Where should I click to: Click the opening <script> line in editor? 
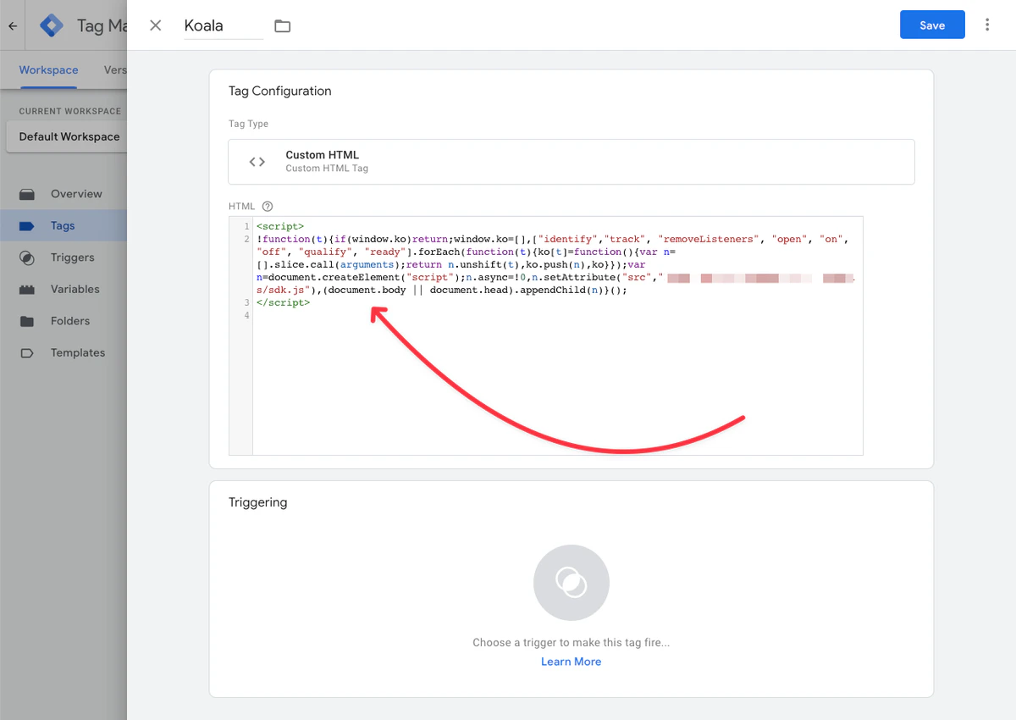(279, 226)
